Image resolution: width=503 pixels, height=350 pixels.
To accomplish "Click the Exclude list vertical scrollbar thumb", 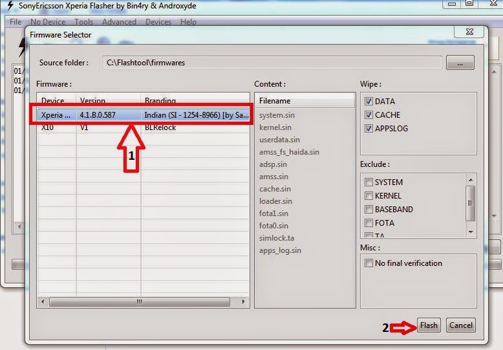I will click(x=470, y=203).
